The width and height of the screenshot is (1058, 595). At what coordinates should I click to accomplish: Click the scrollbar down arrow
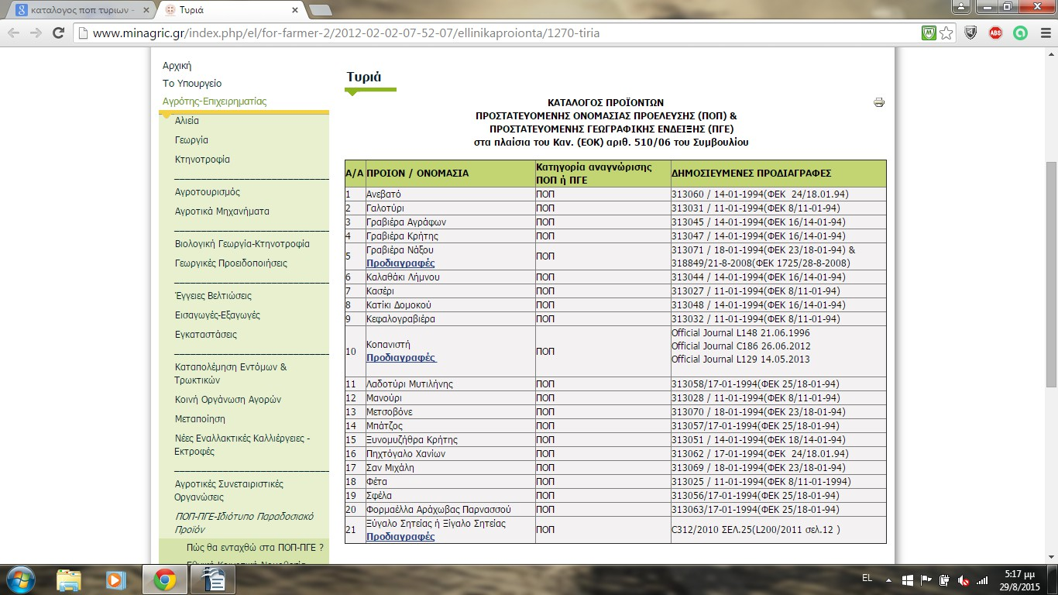[x=1051, y=559]
